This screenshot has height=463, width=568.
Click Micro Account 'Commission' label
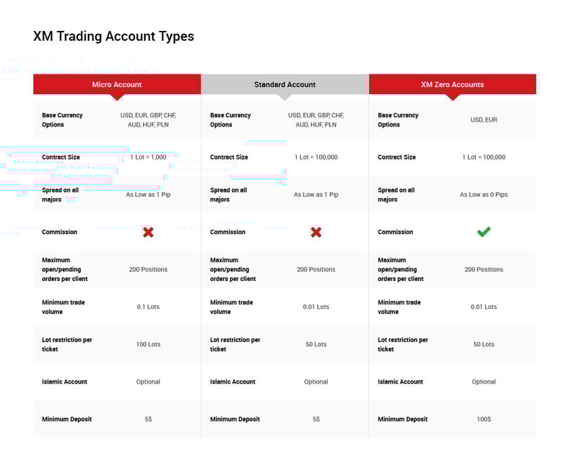(60, 232)
